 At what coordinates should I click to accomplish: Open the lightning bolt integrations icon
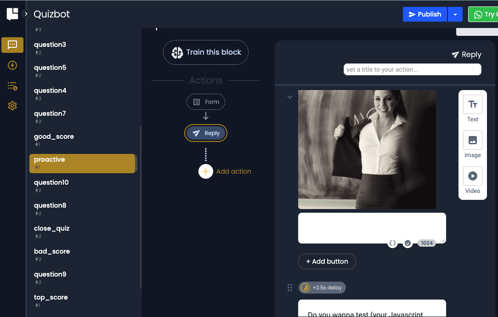(12, 65)
